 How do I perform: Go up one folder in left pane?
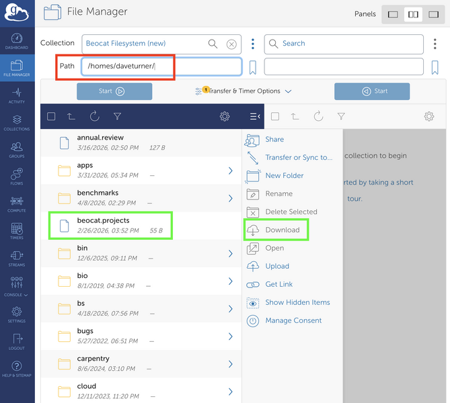pos(71,116)
